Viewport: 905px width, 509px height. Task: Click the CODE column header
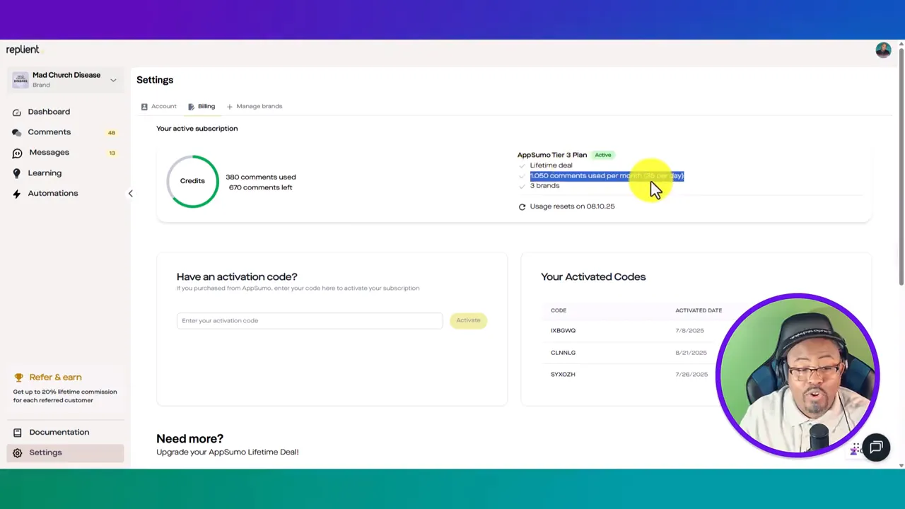click(x=559, y=310)
